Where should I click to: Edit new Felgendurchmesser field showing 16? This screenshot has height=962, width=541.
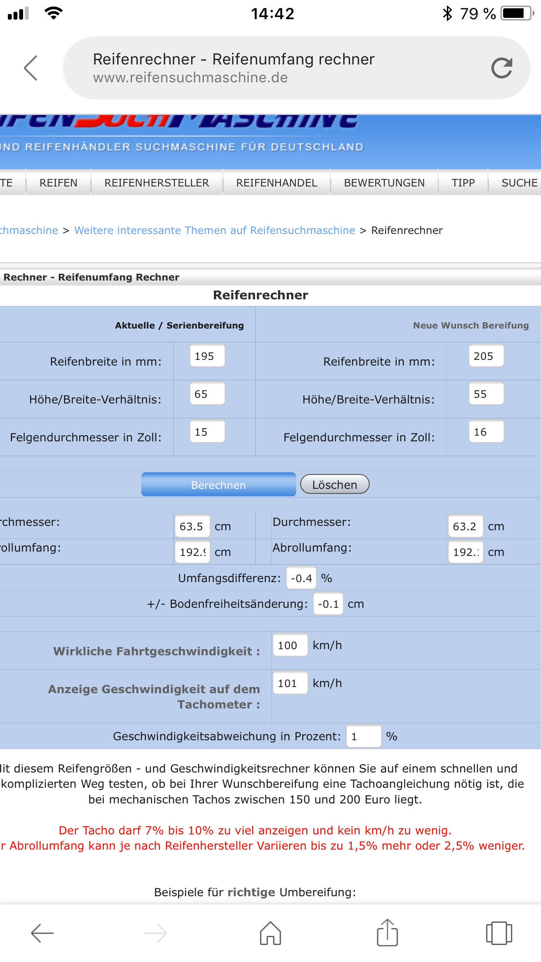pyautogui.click(x=486, y=432)
